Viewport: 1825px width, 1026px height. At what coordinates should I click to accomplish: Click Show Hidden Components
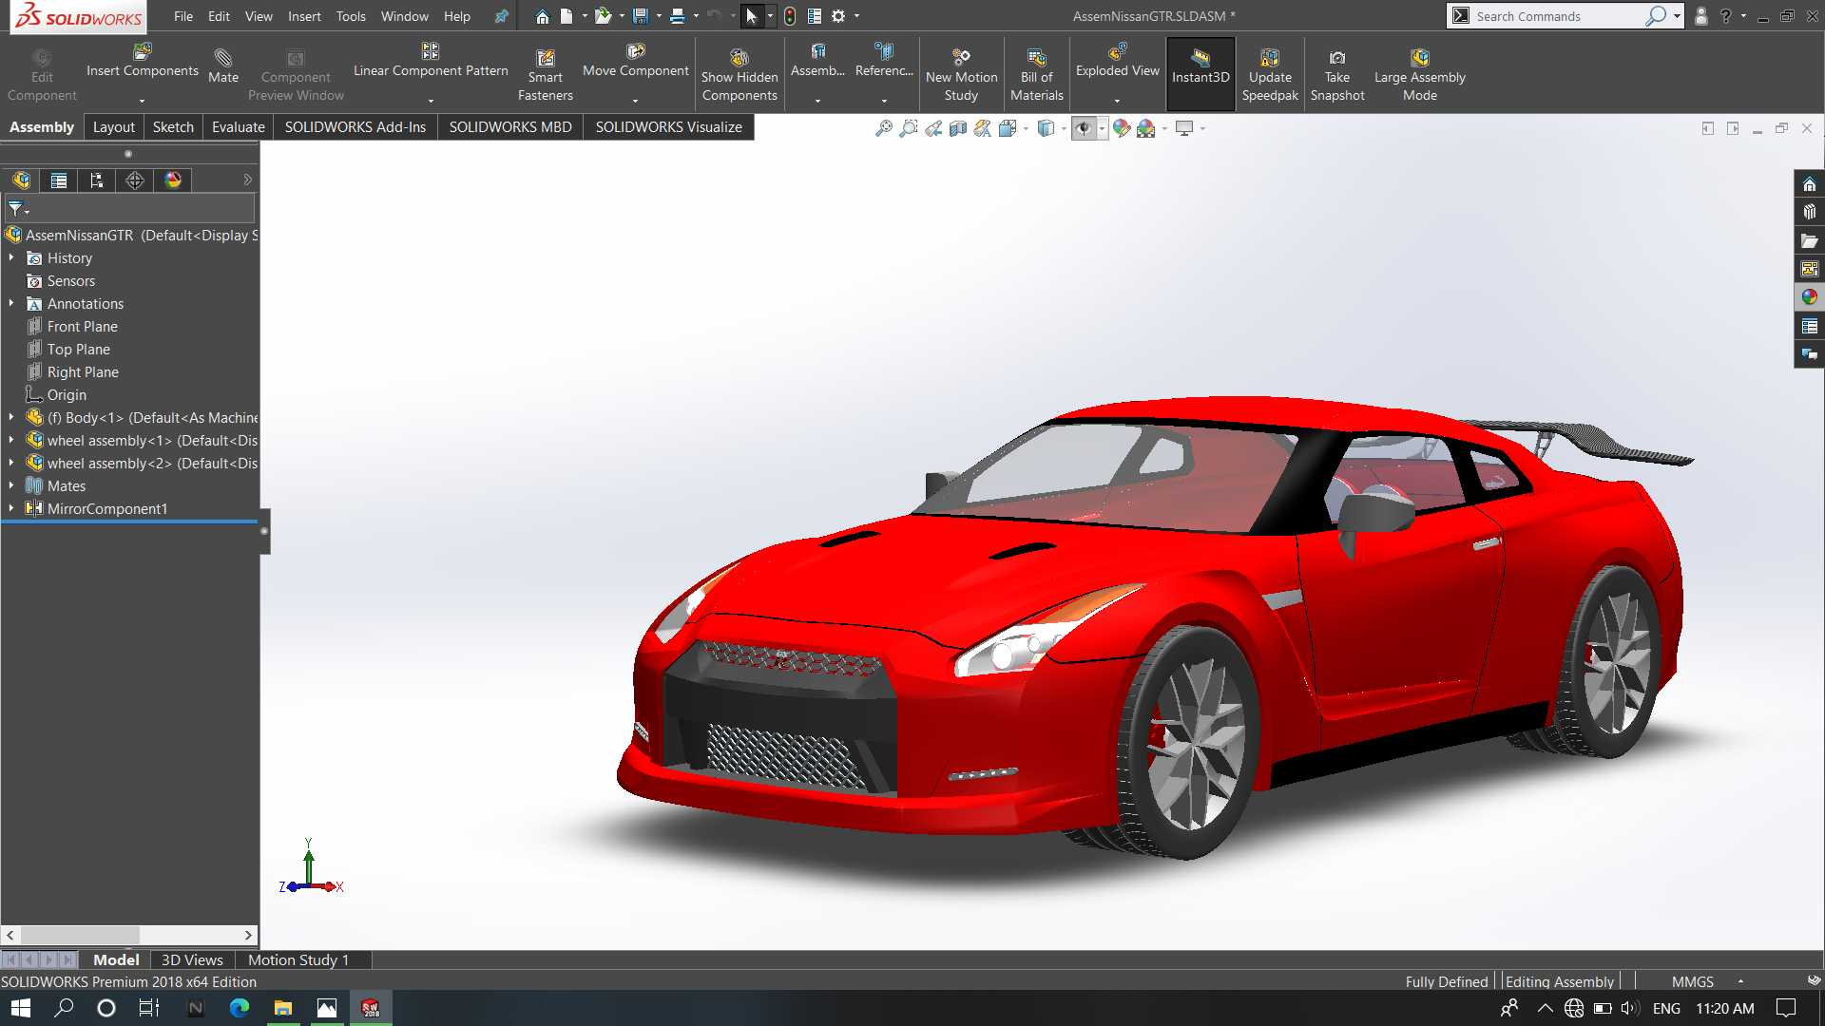[740, 76]
